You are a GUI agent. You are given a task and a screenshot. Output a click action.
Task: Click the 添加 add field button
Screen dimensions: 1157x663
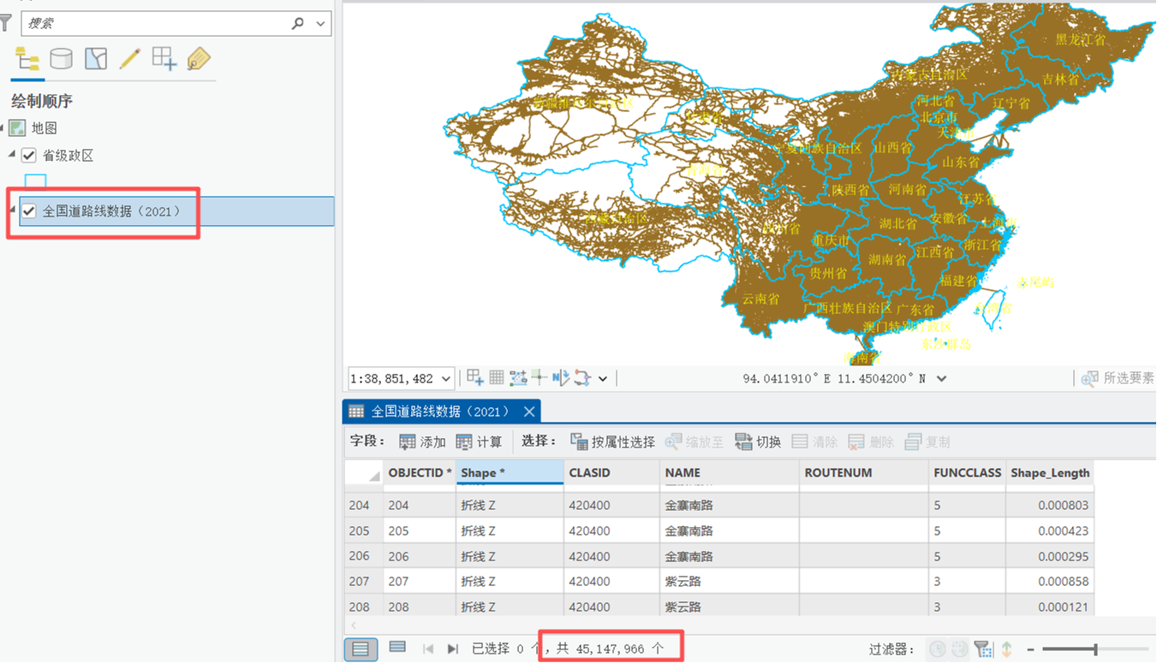pyautogui.click(x=423, y=442)
